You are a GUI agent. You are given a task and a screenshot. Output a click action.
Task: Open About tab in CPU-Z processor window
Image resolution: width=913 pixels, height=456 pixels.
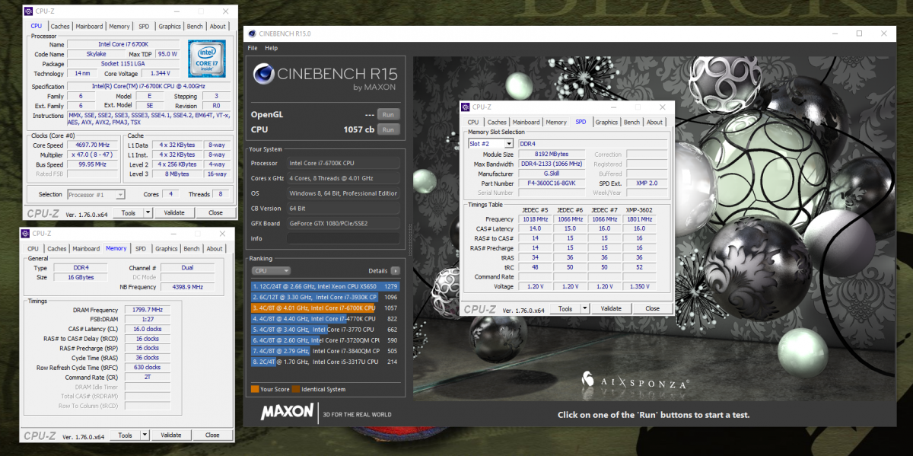tap(218, 27)
